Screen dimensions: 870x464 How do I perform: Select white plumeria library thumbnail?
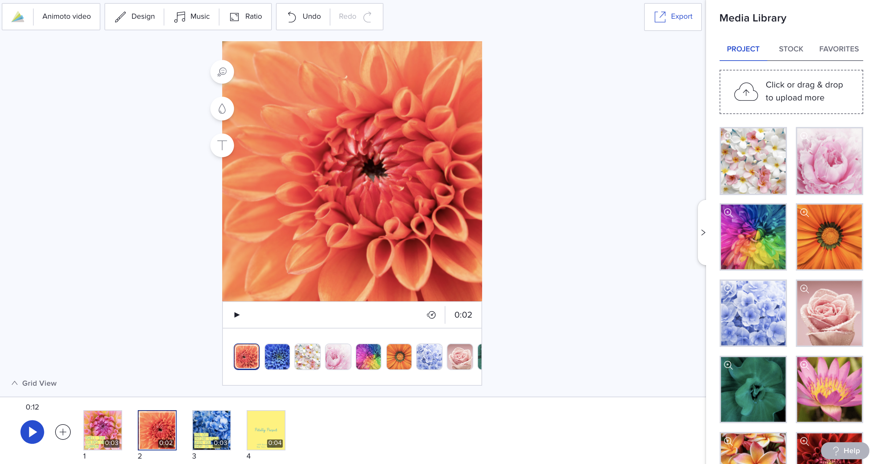753,161
